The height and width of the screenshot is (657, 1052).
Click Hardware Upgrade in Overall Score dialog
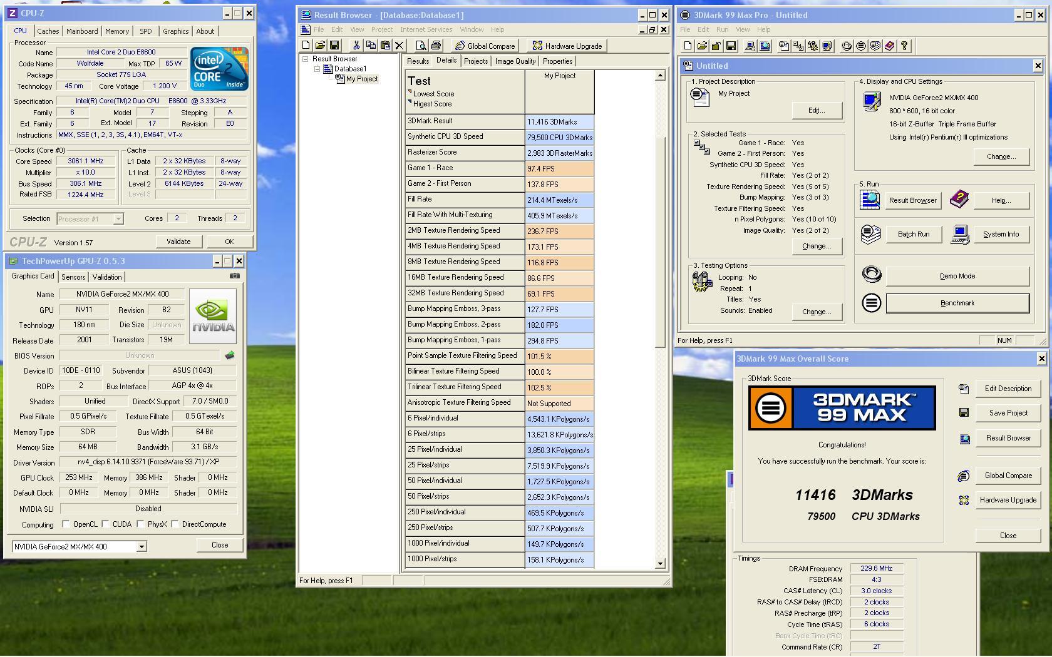(x=1008, y=500)
